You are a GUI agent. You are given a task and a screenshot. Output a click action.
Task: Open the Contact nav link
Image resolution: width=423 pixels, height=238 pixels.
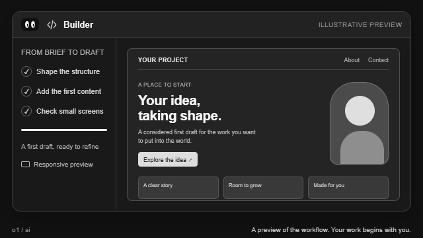pos(378,60)
